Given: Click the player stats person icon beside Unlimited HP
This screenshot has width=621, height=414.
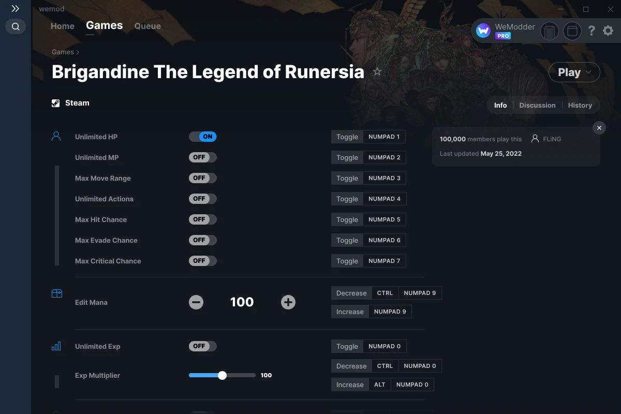Looking at the screenshot, I should (x=56, y=136).
